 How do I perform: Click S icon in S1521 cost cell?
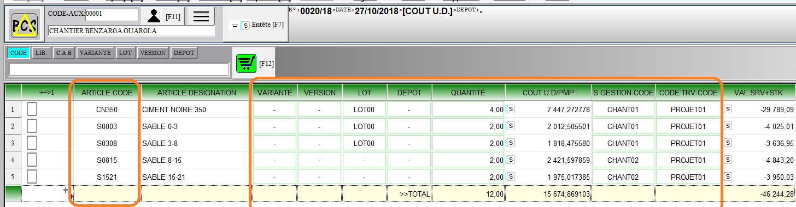pos(511,177)
